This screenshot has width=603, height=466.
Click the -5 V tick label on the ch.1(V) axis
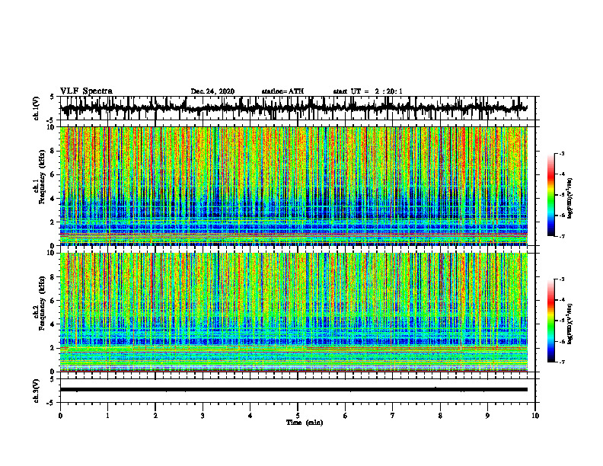(x=51, y=120)
